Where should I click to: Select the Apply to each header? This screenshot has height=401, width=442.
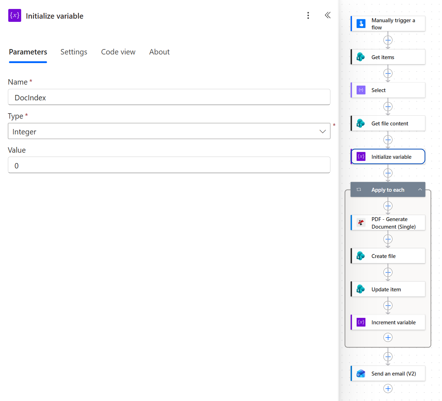click(x=388, y=190)
